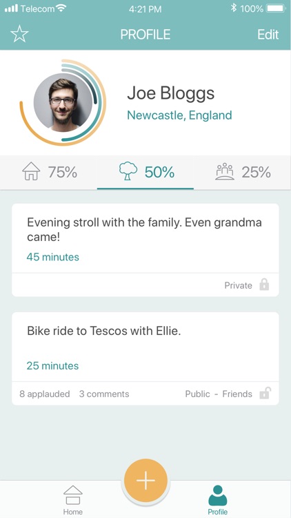Add a new activity with orange plus button
Screen dimensions: 291x518
(145, 480)
